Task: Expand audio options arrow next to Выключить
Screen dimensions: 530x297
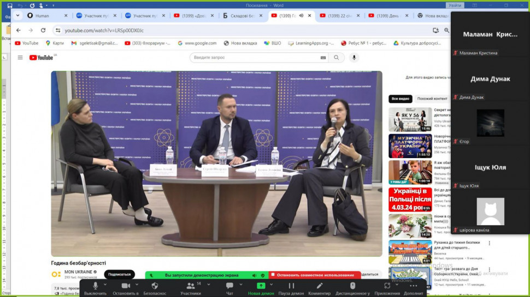Action: (x=105, y=285)
